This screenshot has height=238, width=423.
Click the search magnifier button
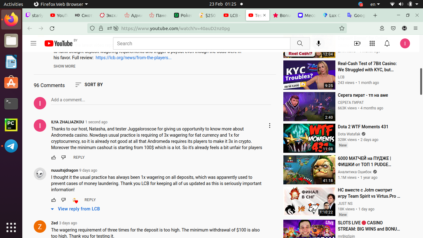[x=300, y=43]
